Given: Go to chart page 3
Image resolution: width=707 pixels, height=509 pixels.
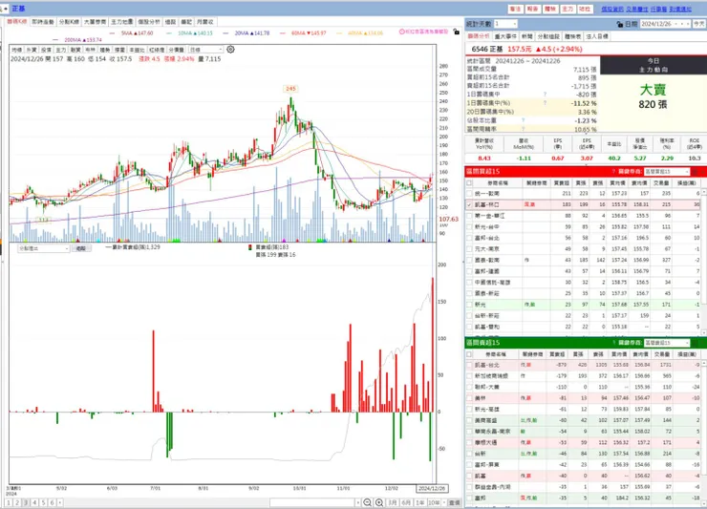Looking at the screenshot, I should (26, 502).
